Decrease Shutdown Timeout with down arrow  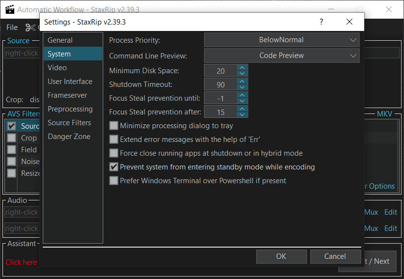click(x=242, y=87)
